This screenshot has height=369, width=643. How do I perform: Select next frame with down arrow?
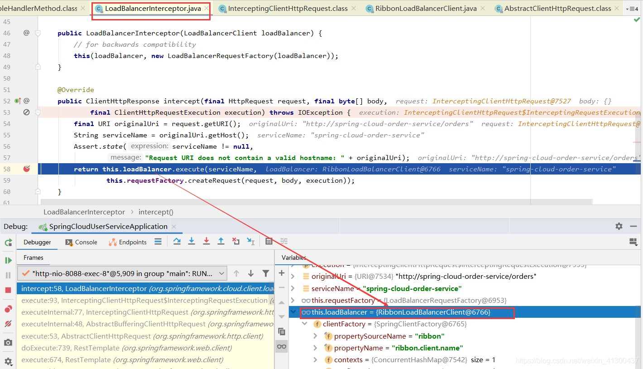click(x=251, y=273)
